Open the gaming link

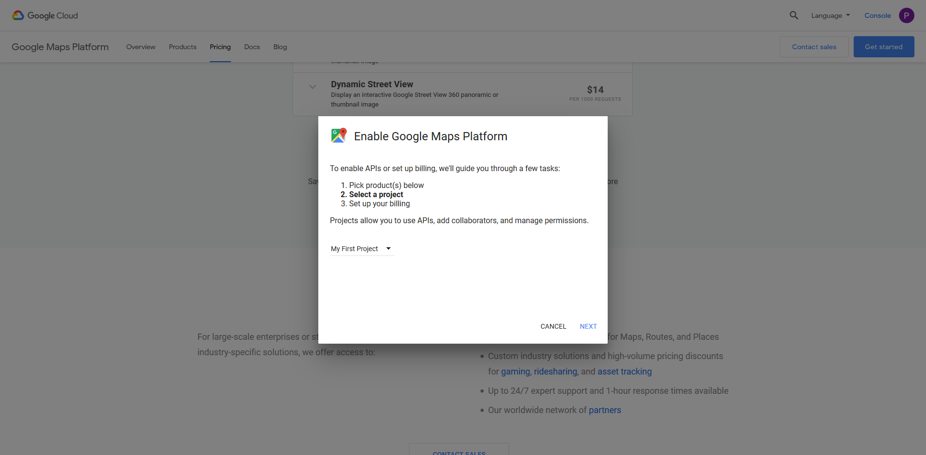[515, 372]
